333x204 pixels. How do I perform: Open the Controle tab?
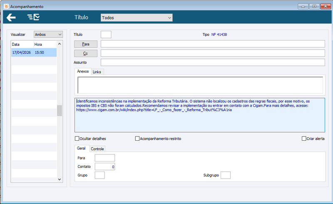(x=97, y=149)
